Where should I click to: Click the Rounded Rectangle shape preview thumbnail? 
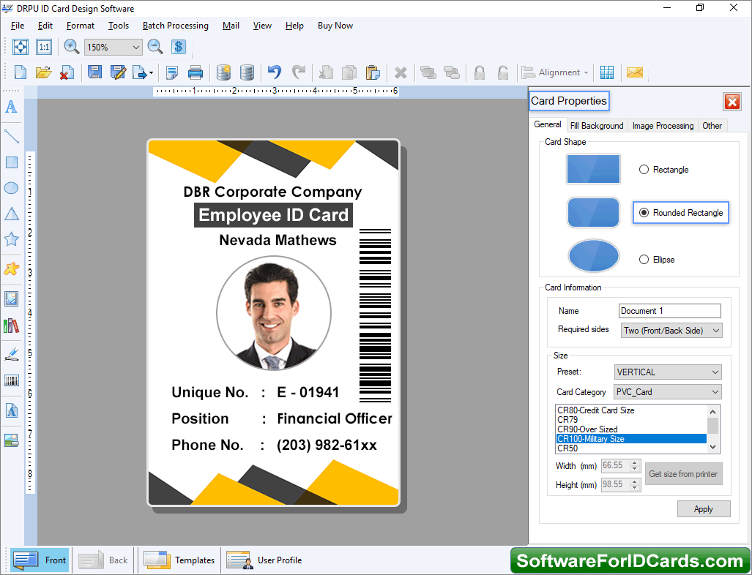593,212
